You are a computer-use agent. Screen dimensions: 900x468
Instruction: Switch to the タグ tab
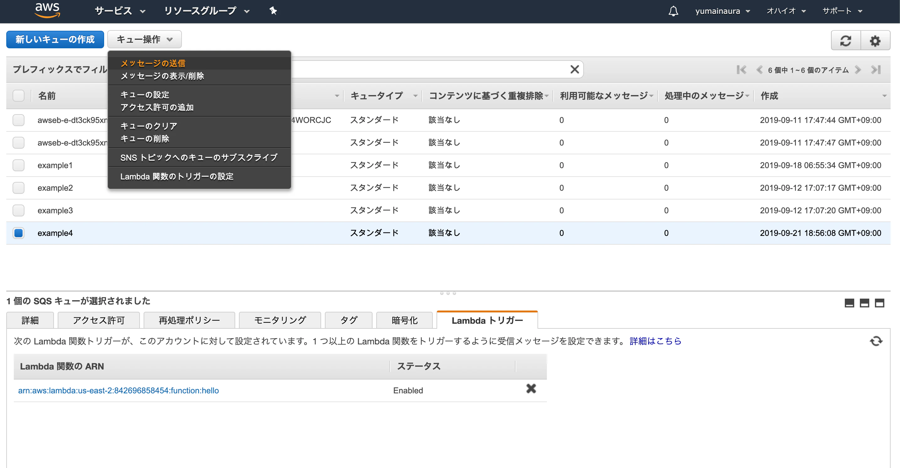pos(348,320)
